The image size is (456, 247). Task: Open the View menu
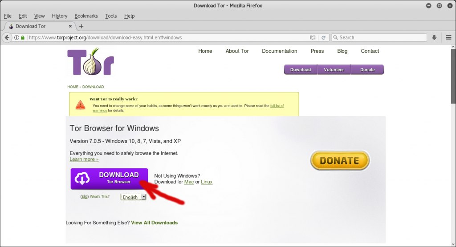39,16
